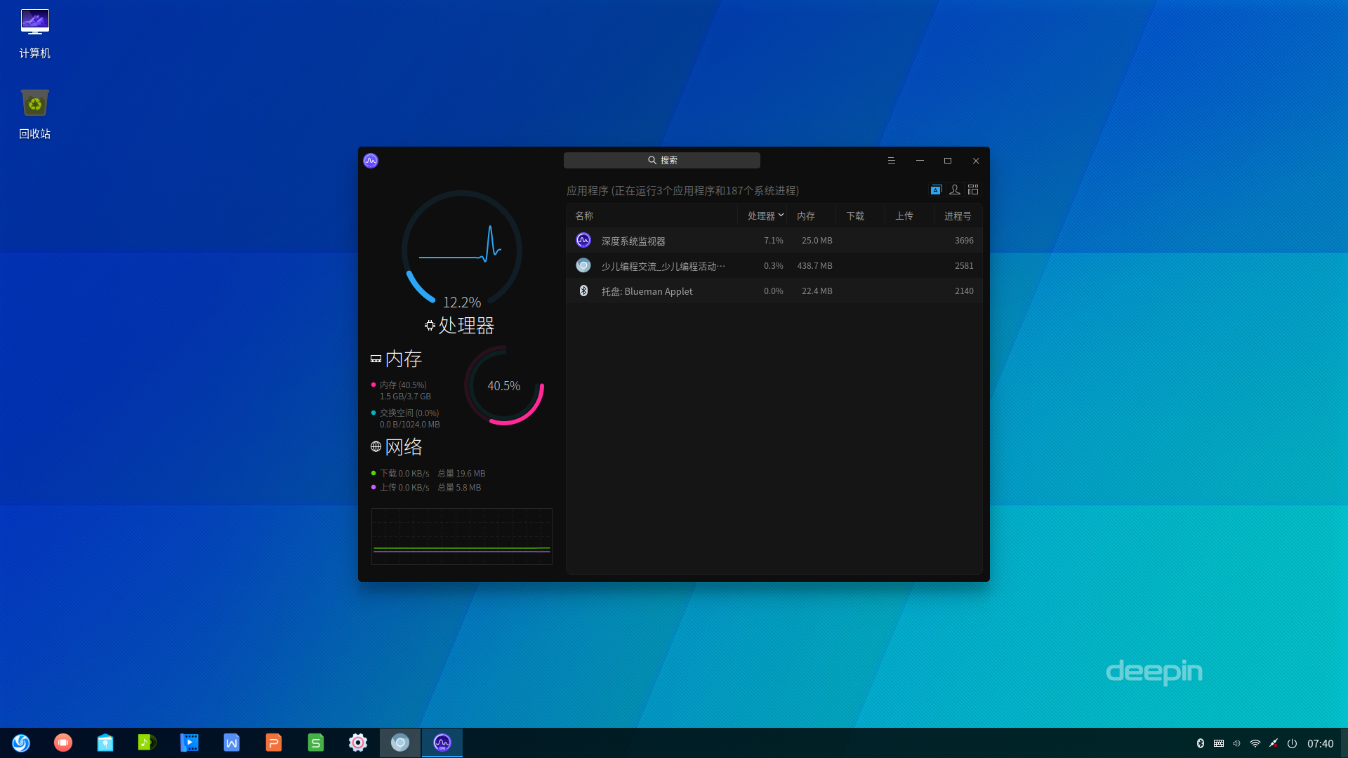This screenshot has height=758, width=1348.
Task: Select the 深度系统监视器 process row
Action: (774, 241)
